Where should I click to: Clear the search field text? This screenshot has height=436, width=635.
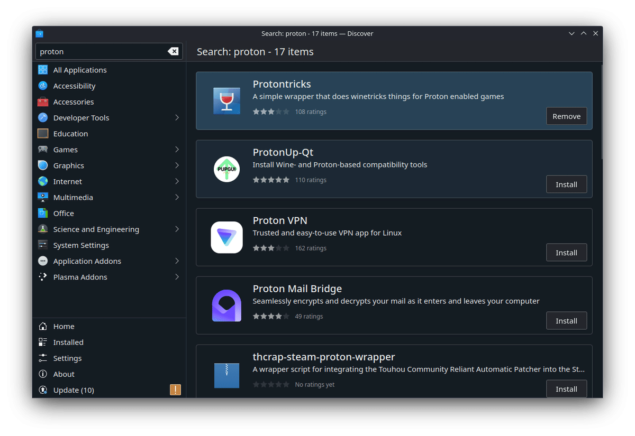coord(173,51)
